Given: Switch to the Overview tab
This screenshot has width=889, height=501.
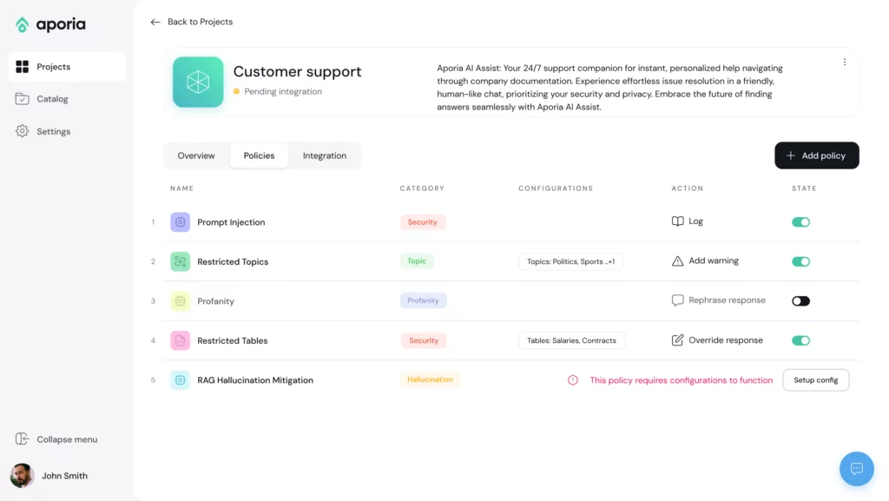Looking at the screenshot, I should click(196, 156).
